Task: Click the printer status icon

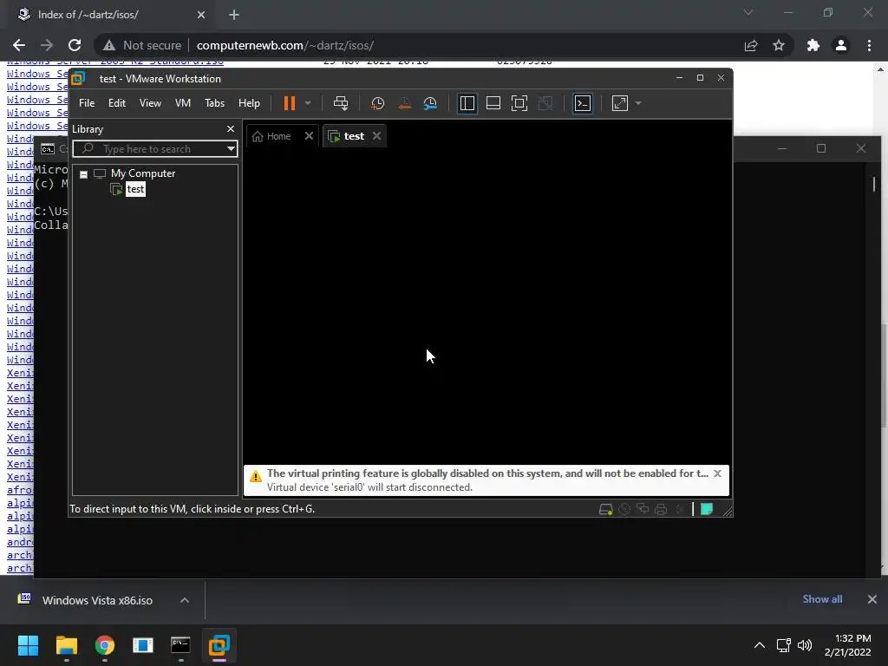Action: (661, 509)
